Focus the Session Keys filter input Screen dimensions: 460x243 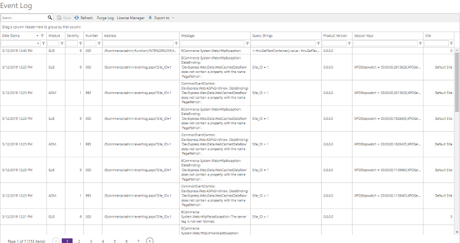pos(385,43)
